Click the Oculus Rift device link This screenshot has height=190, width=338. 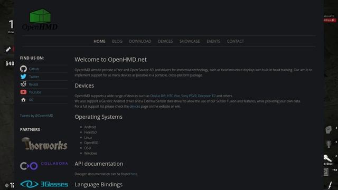(x=158, y=96)
